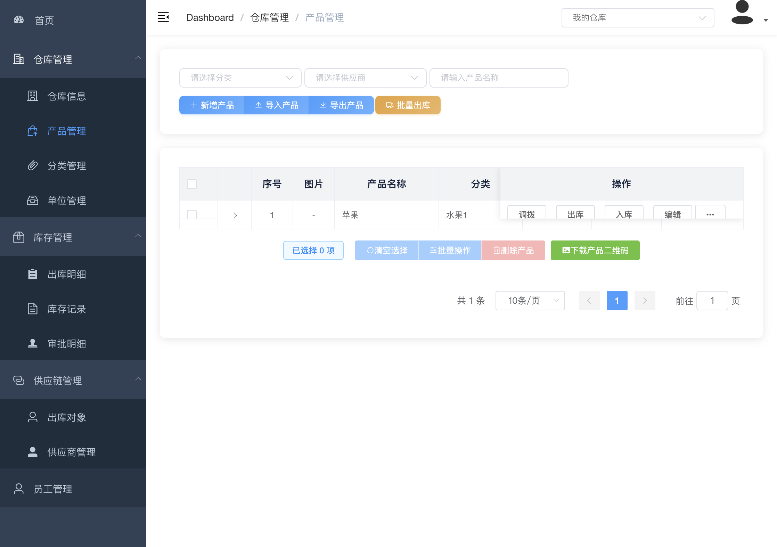Screen dimensions: 777x547
Task: Click the 下载产品二维码 green button
Action: pos(595,250)
